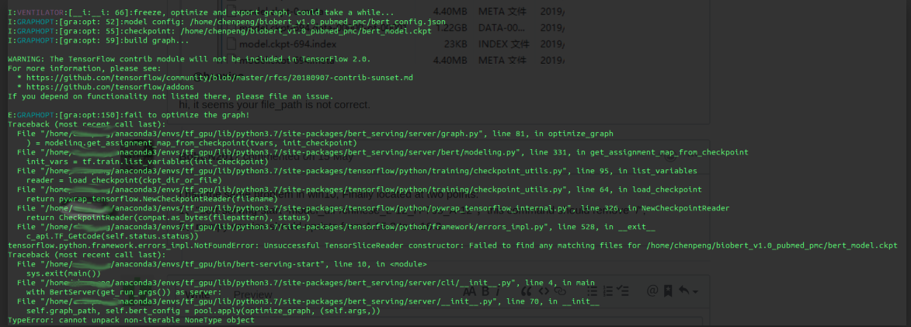Apply italic formatting in comment toolbar

[x=498, y=291]
